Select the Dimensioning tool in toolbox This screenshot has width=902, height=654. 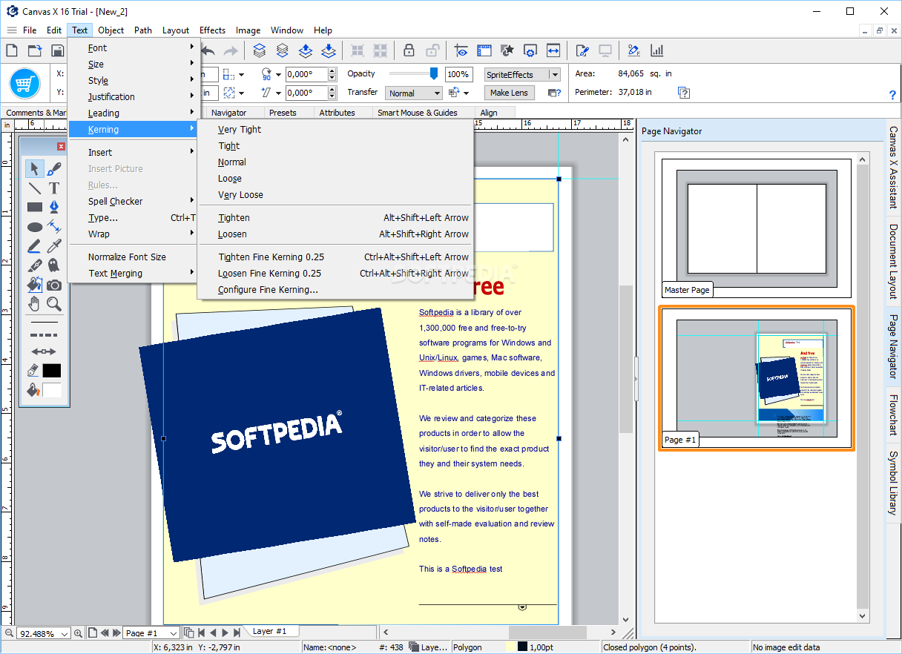54,227
